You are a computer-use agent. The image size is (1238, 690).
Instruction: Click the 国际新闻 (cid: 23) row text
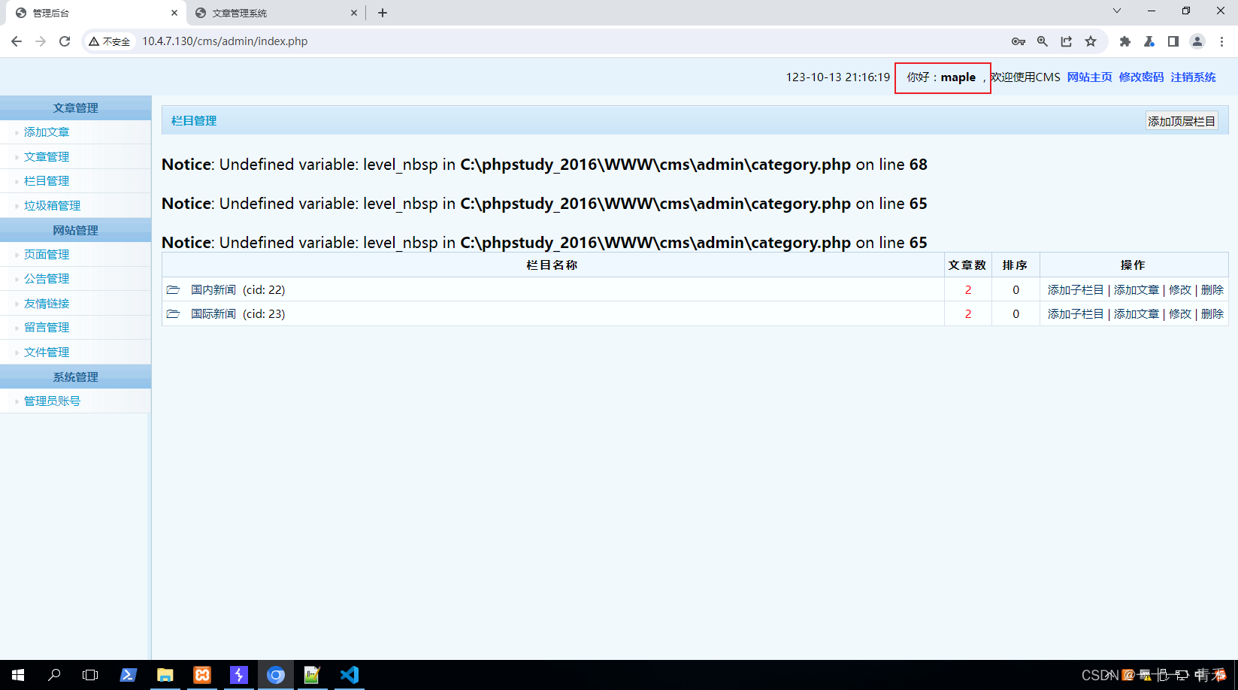coord(238,314)
